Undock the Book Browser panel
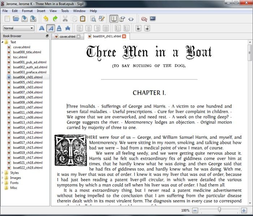The image size is (253, 216). click(47, 36)
